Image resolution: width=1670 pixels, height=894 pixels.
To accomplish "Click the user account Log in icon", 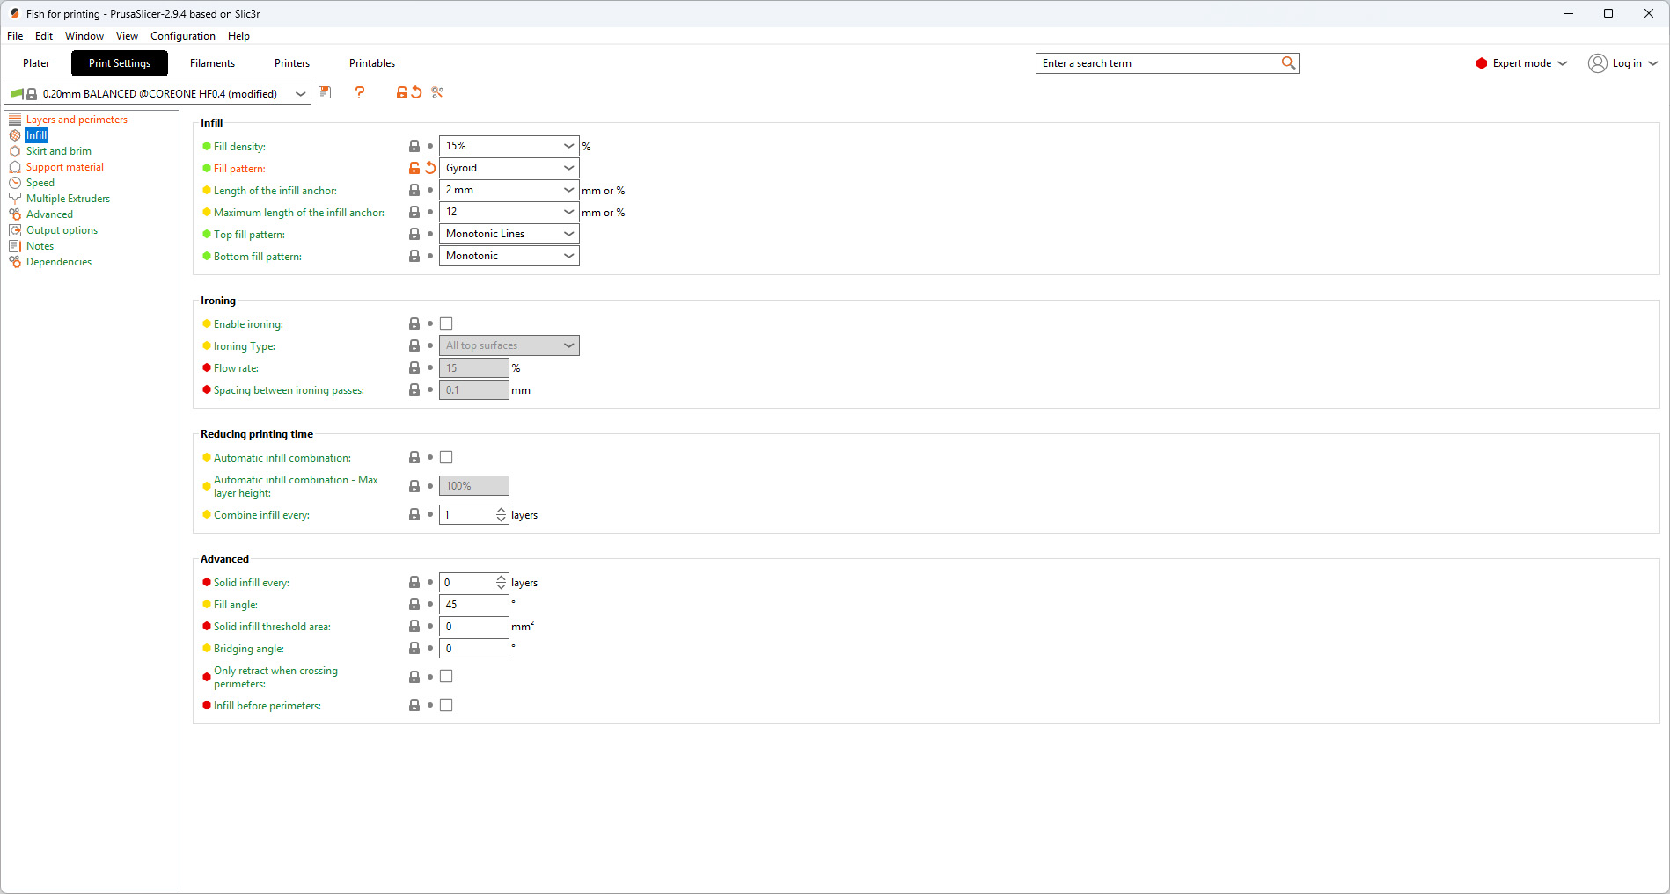I will 1597,63.
